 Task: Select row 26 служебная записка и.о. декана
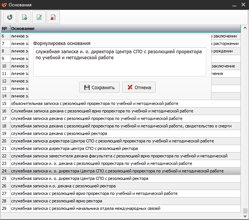(x=63, y=186)
